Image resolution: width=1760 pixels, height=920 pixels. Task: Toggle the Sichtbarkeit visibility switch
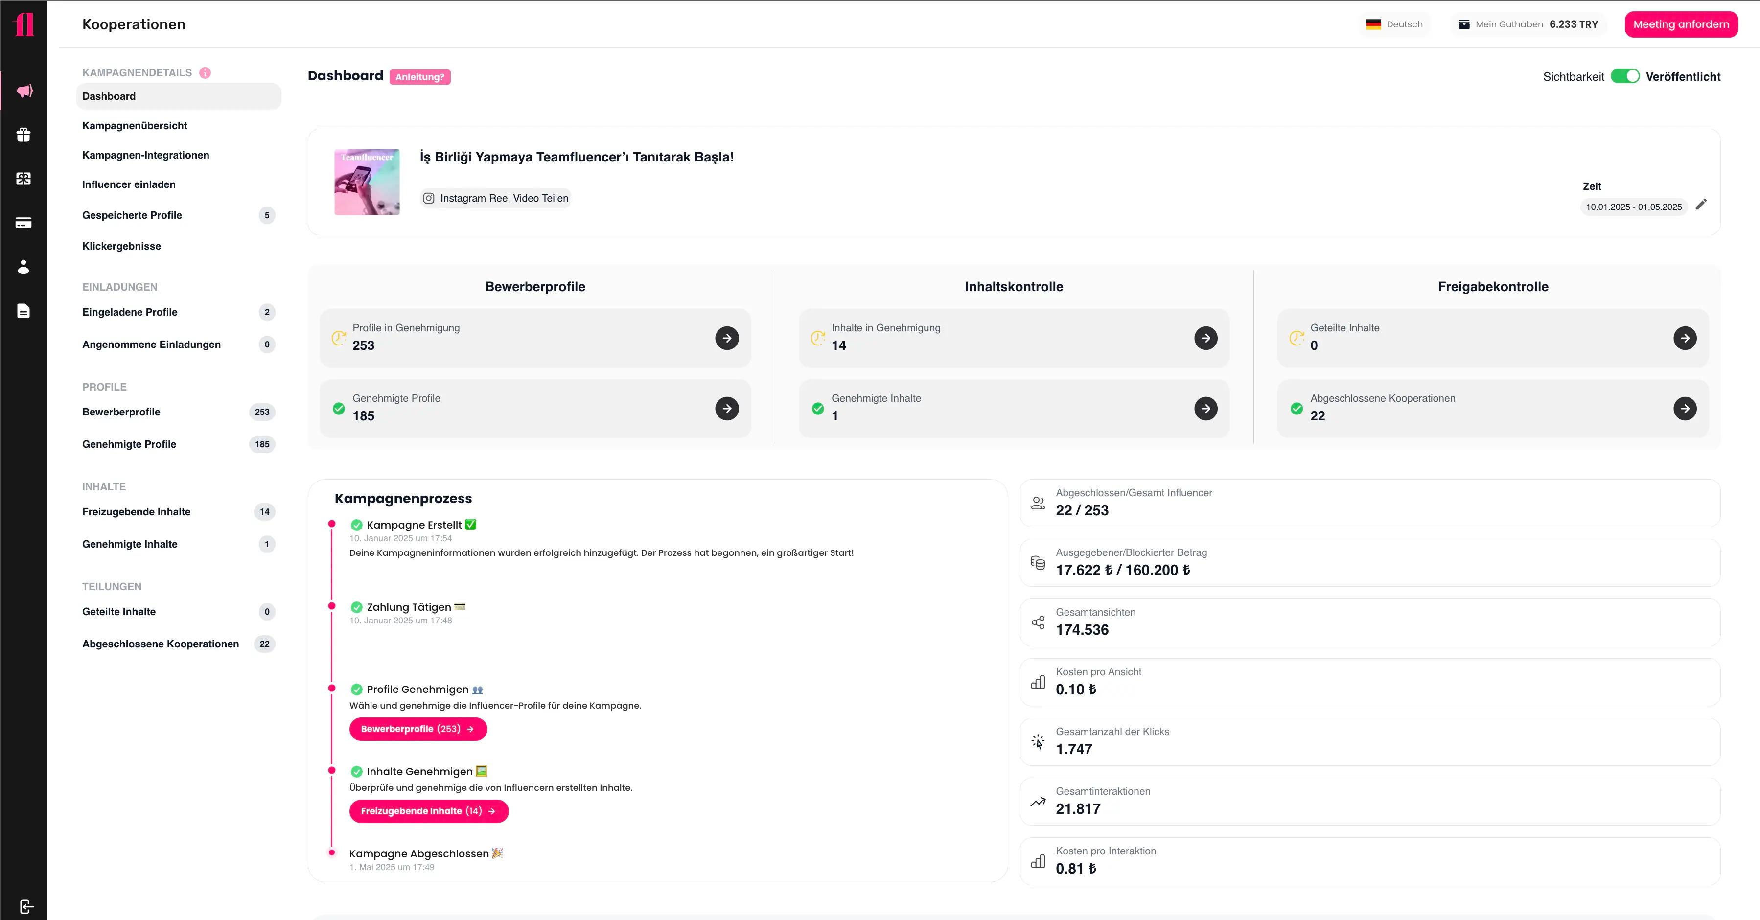click(x=1625, y=76)
